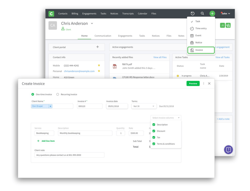
Task: Open Engagements in the top navigation
Action: [89, 14]
